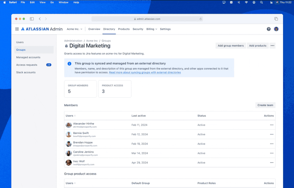Click the Control Center icon in menu bar
294x188 pixels.
pyautogui.click(x=271, y=2)
